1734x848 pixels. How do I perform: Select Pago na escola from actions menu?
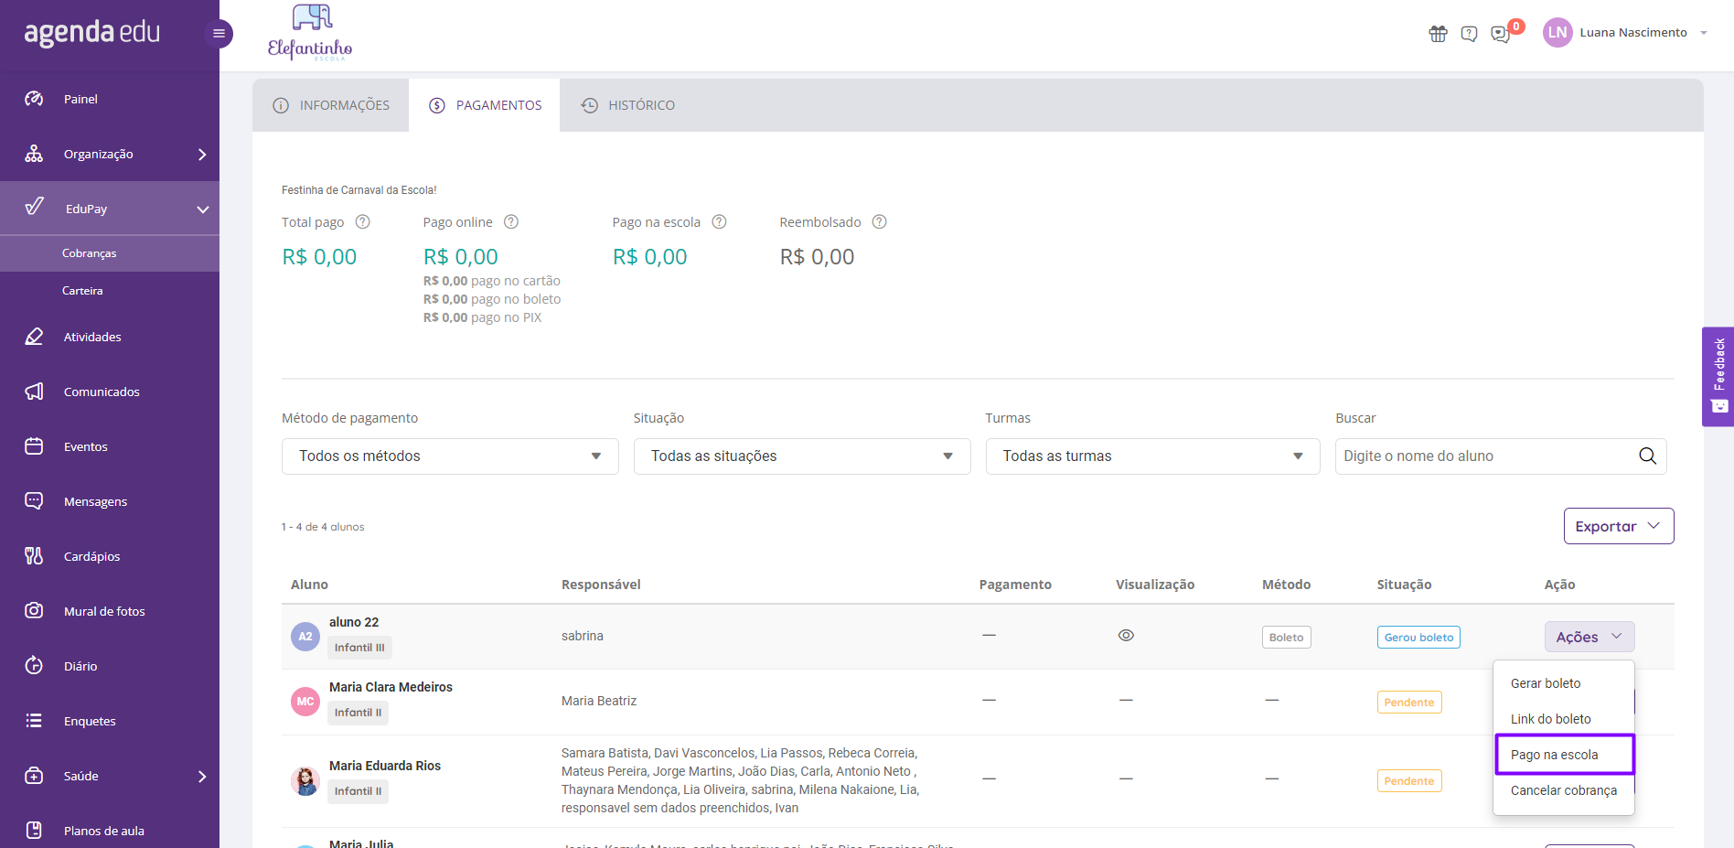[x=1564, y=755]
